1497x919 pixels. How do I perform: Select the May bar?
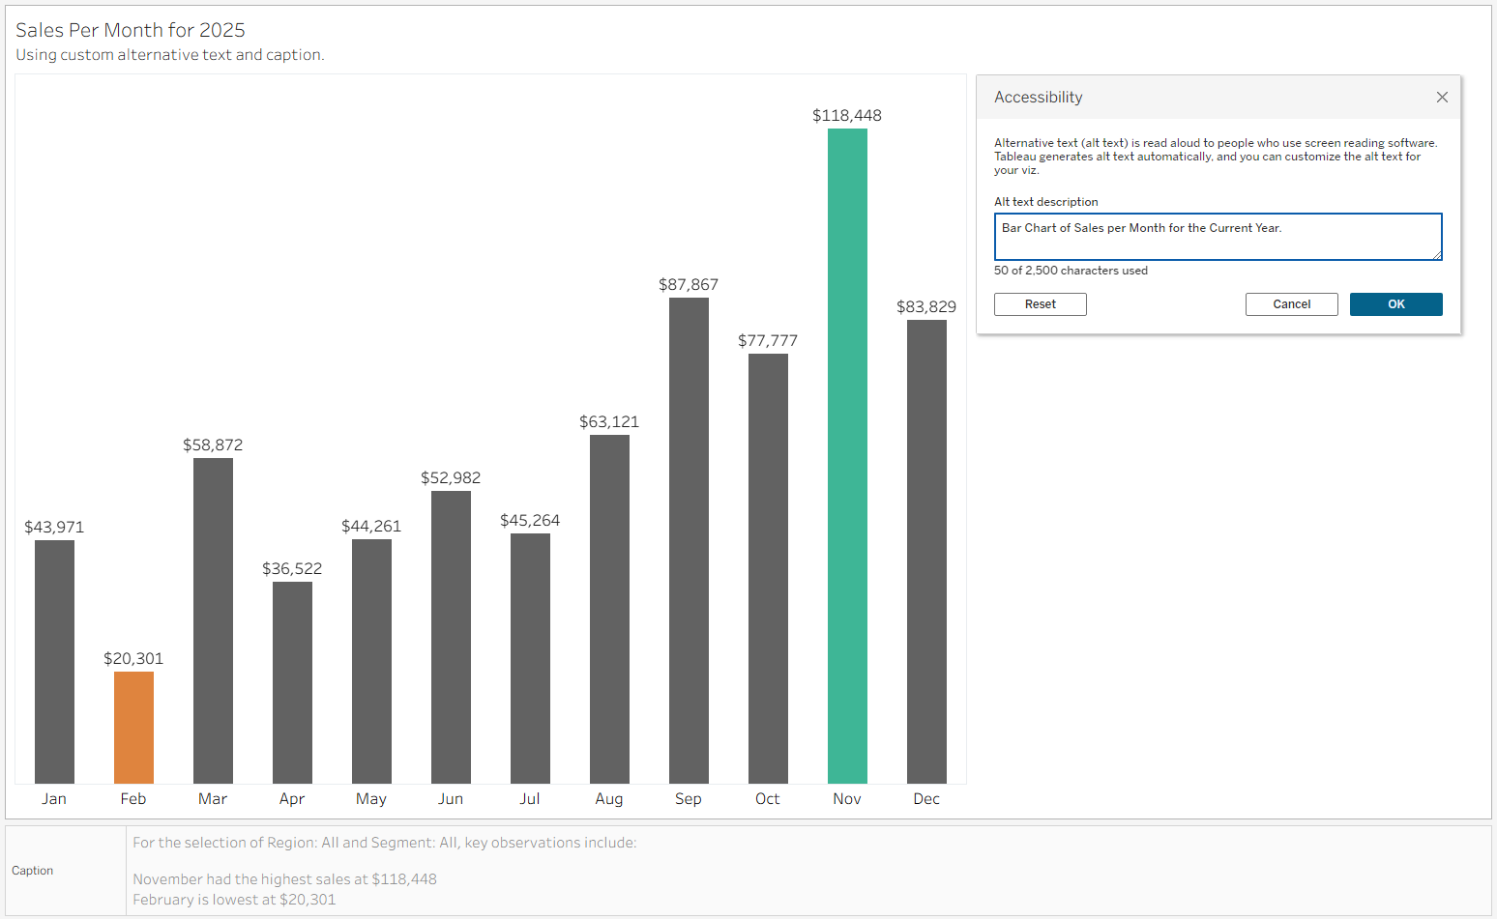371,660
